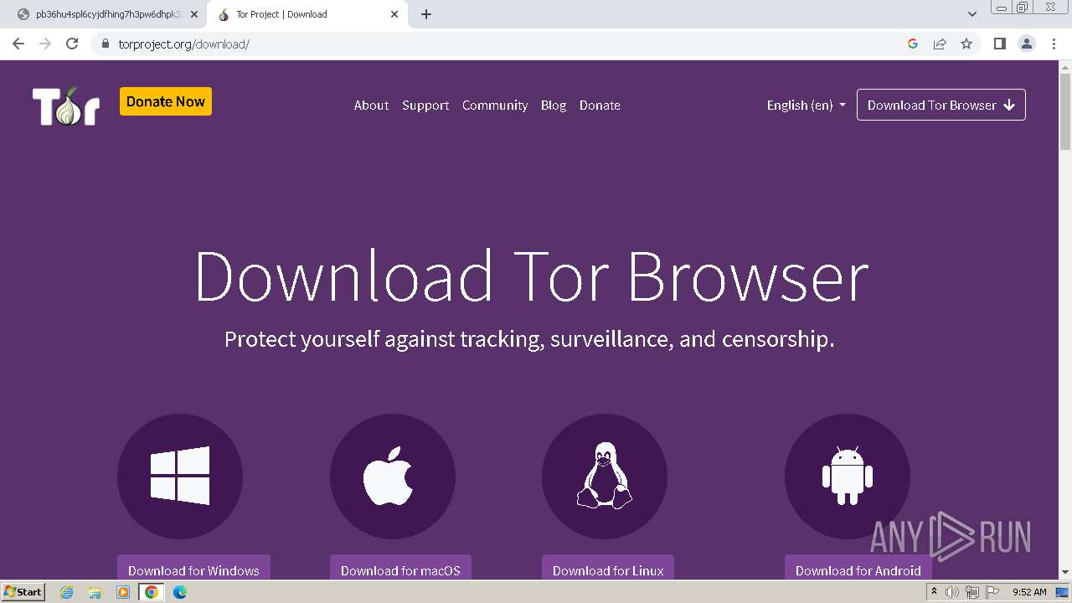Click the address bar URL field
The height and width of the screenshot is (603, 1072).
click(502, 44)
